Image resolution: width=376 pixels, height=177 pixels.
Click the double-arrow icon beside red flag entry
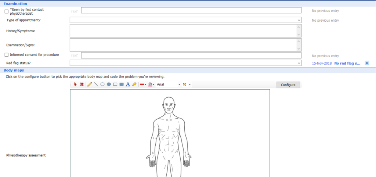click(x=367, y=63)
